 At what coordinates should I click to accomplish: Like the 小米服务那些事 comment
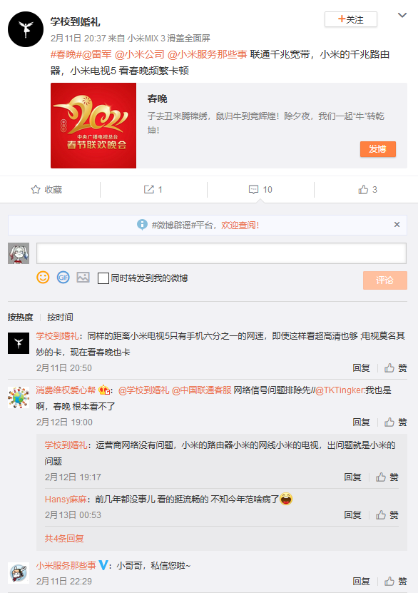396,582
